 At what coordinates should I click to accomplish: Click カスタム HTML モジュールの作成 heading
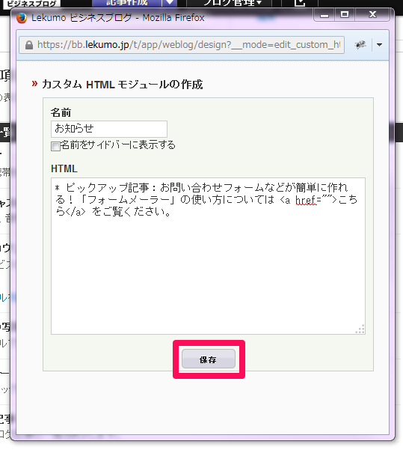tap(123, 85)
